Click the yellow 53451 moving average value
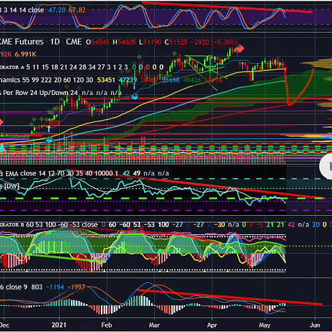Image resolution: width=332 pixels, height=332 pixels. point(106,80)
